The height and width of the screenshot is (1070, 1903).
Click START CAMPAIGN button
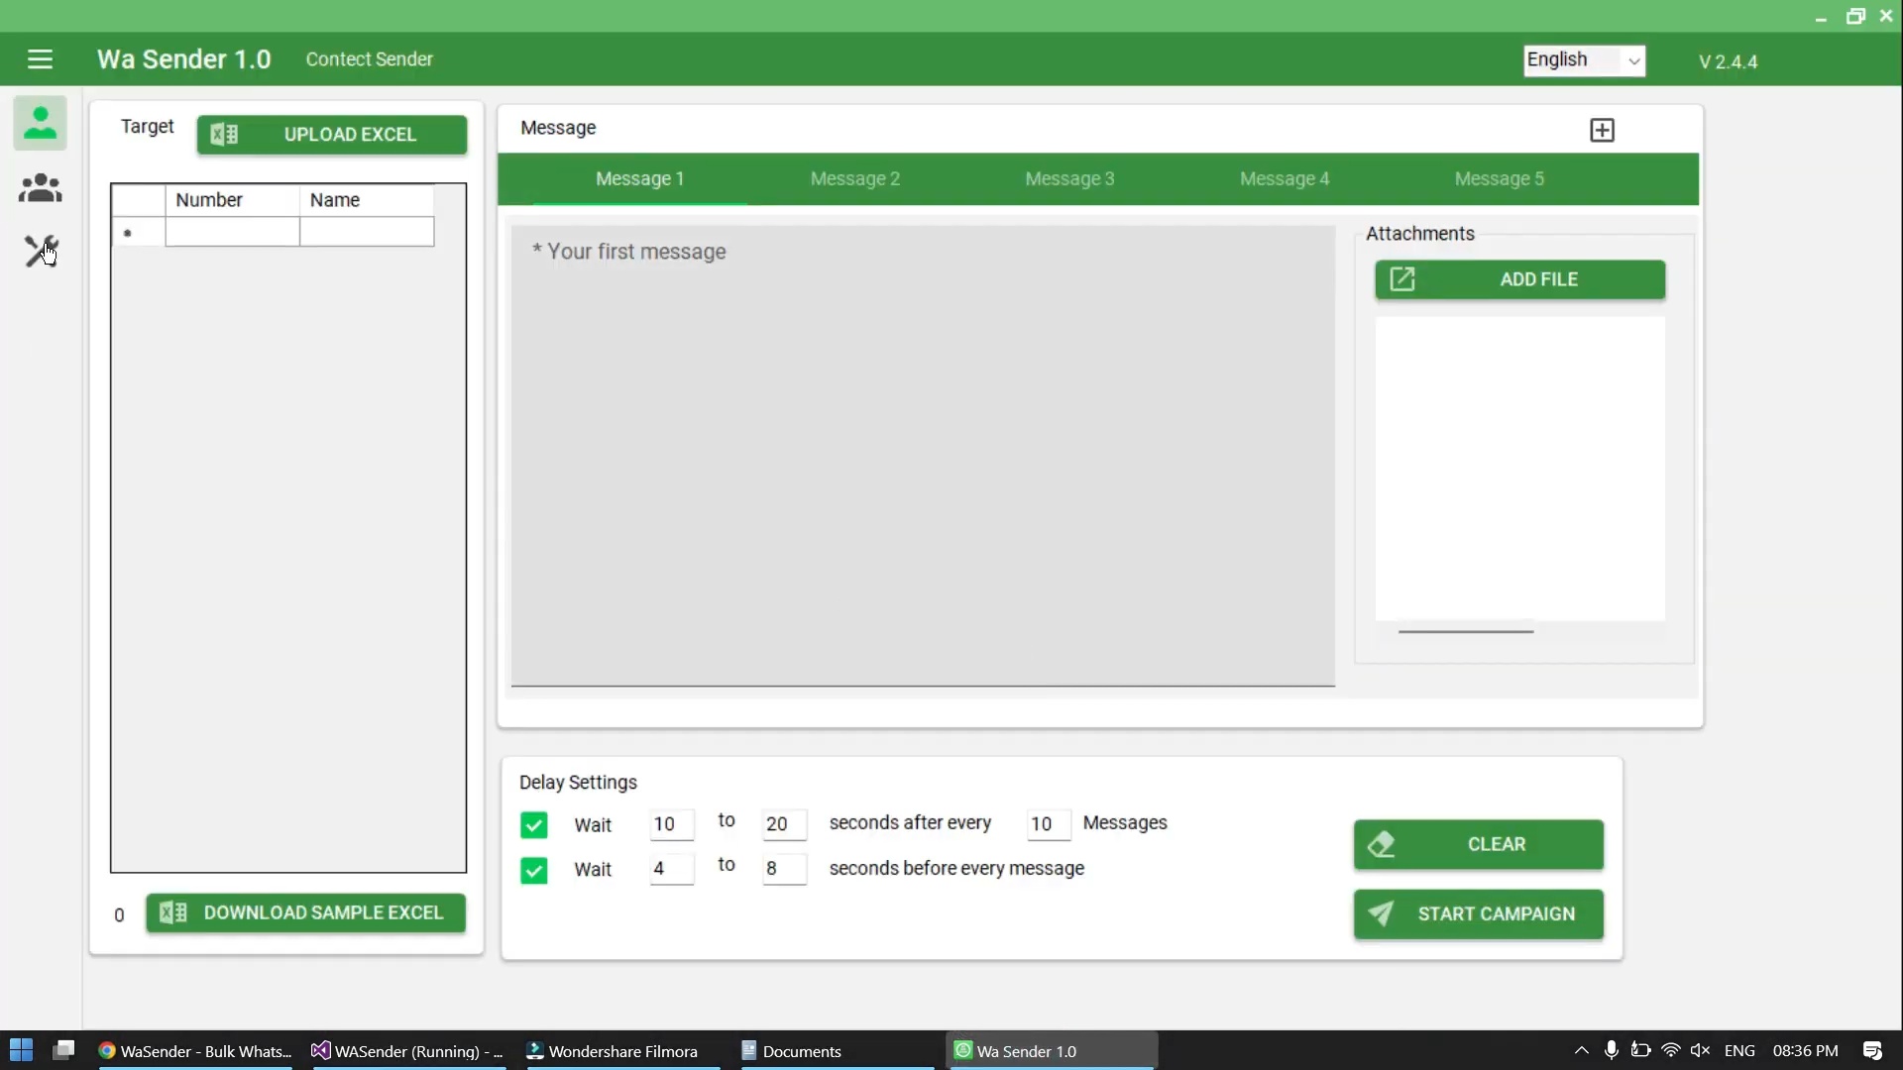coord(1478,913)
